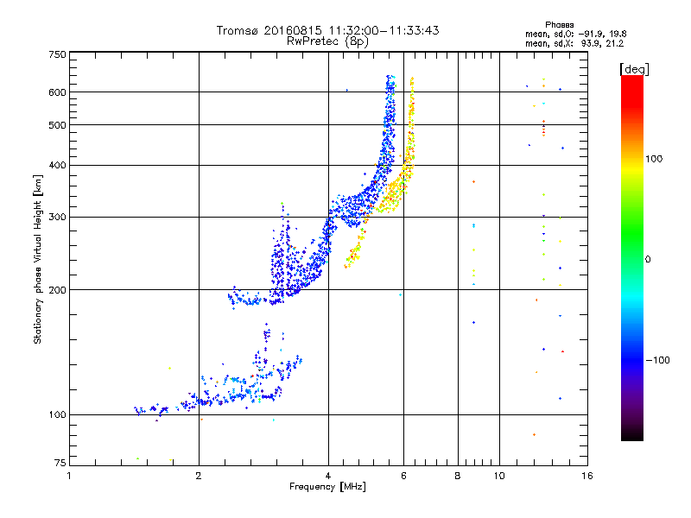The height and width of the screenshot is (518, 691).
Task: Click y-axis tick label '300'
Action: coord(57,218)
